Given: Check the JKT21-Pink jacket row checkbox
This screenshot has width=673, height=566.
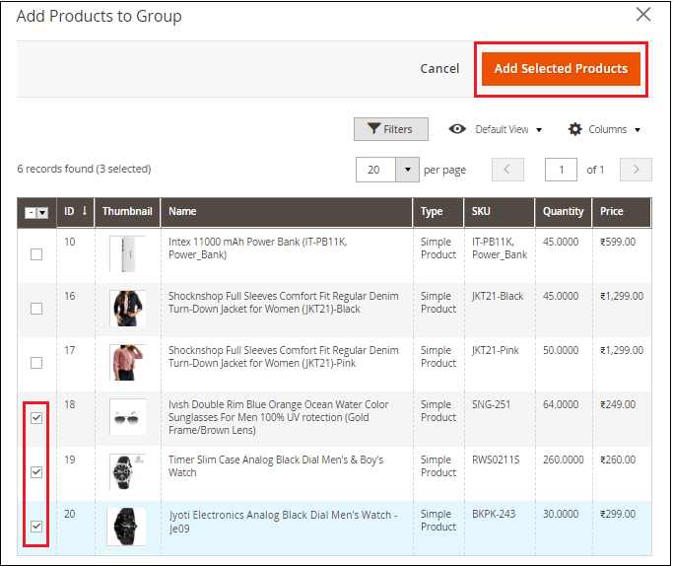Looking at the screenshot, I should (36, 363).
